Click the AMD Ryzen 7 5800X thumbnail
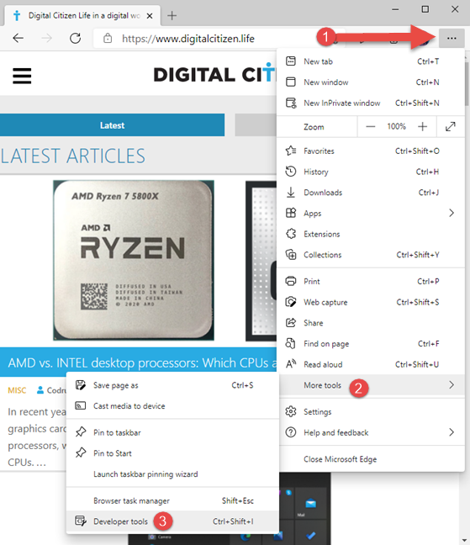This screenshot has width=470, height=545. tap(134, 260)
